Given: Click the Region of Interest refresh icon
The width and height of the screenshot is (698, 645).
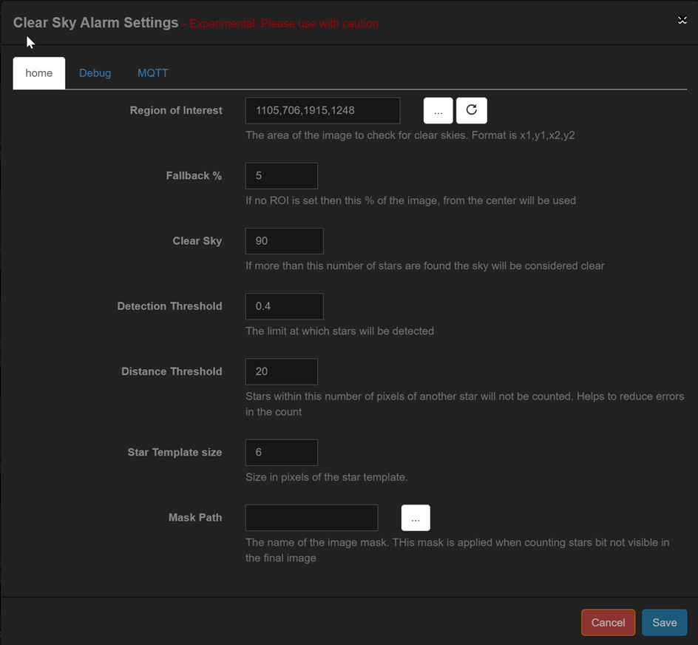Looking at the screenshot, I should tap(471, 110).
